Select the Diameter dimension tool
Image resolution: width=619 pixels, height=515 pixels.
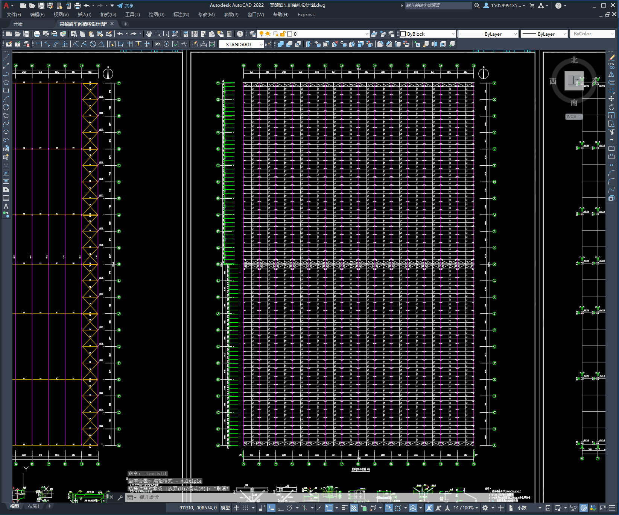[93, 44]
